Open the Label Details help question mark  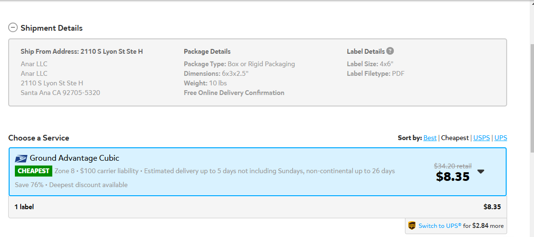[x=390, y=51]
